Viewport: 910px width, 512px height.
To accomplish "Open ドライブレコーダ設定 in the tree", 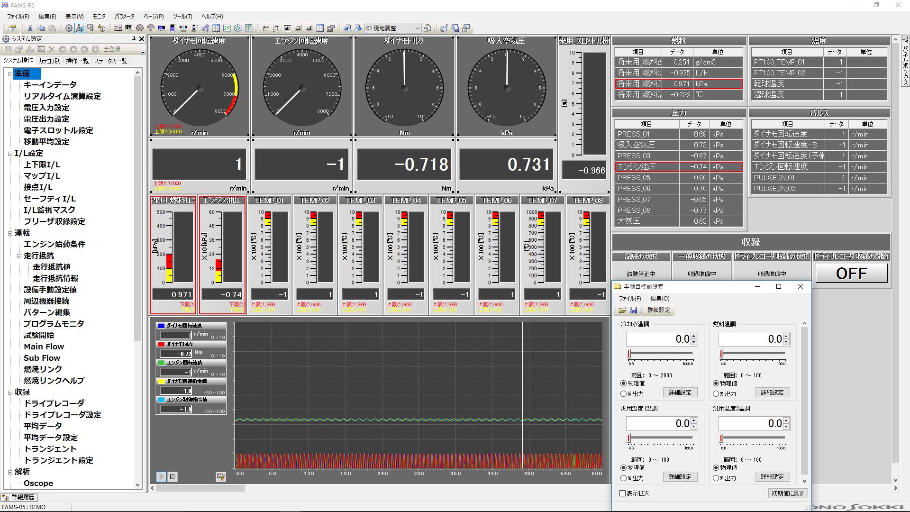I will tap(62, 415).
